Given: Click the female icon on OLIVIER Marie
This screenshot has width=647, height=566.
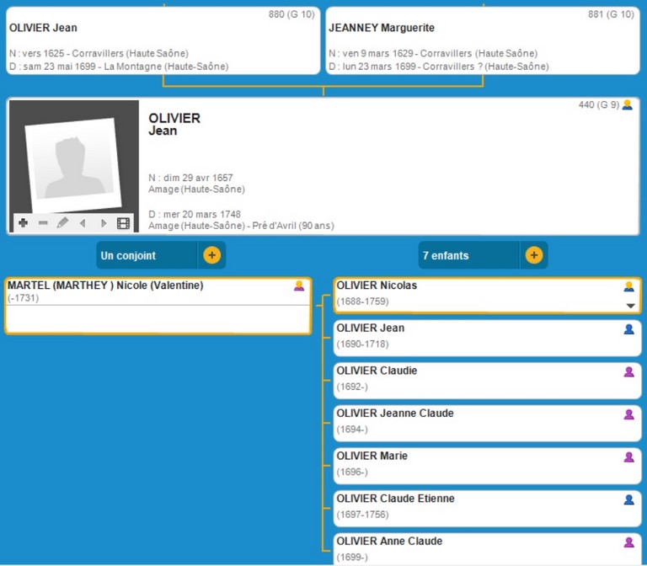Looking at the screenshot, I should pos(628,457).
